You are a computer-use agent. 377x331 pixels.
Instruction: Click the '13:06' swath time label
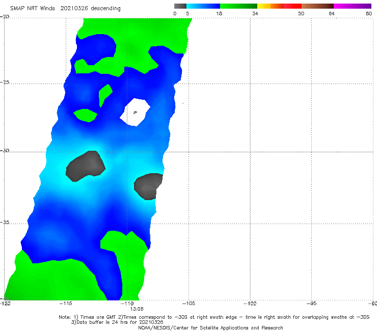137,309
